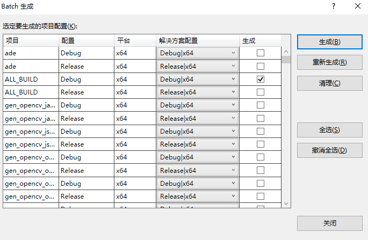The image size is (368, 240).
Task: Click the 解决方案配置 column header
Action: pos(197,41)
